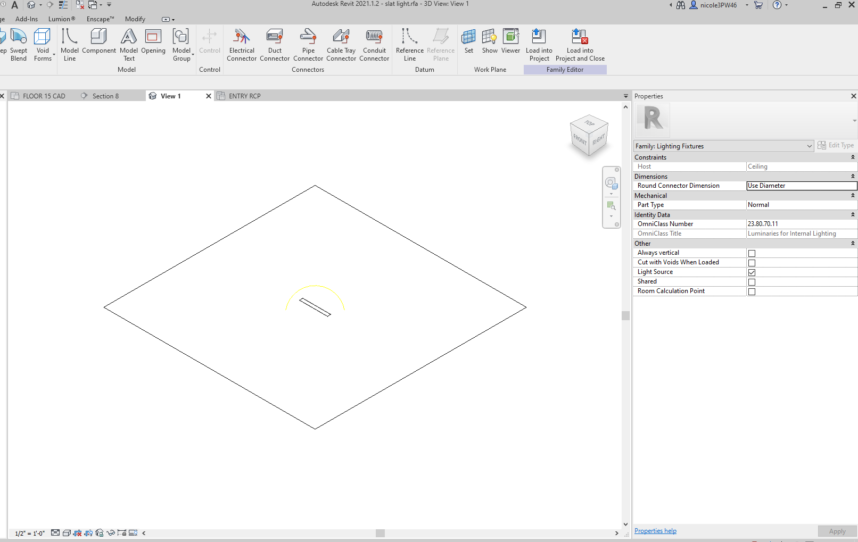Click the Apply button
This screenshot has height=542, width=858.
coord(837,531)
